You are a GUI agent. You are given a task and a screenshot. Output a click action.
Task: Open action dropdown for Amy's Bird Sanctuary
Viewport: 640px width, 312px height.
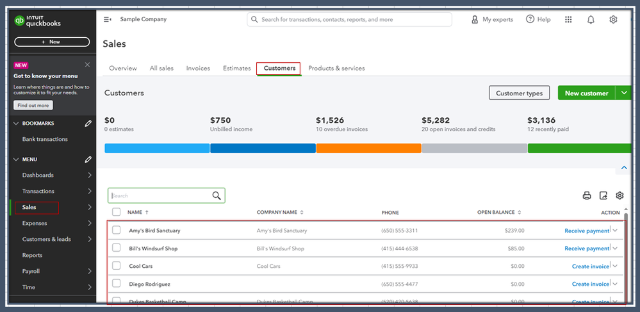click(615, 231)
